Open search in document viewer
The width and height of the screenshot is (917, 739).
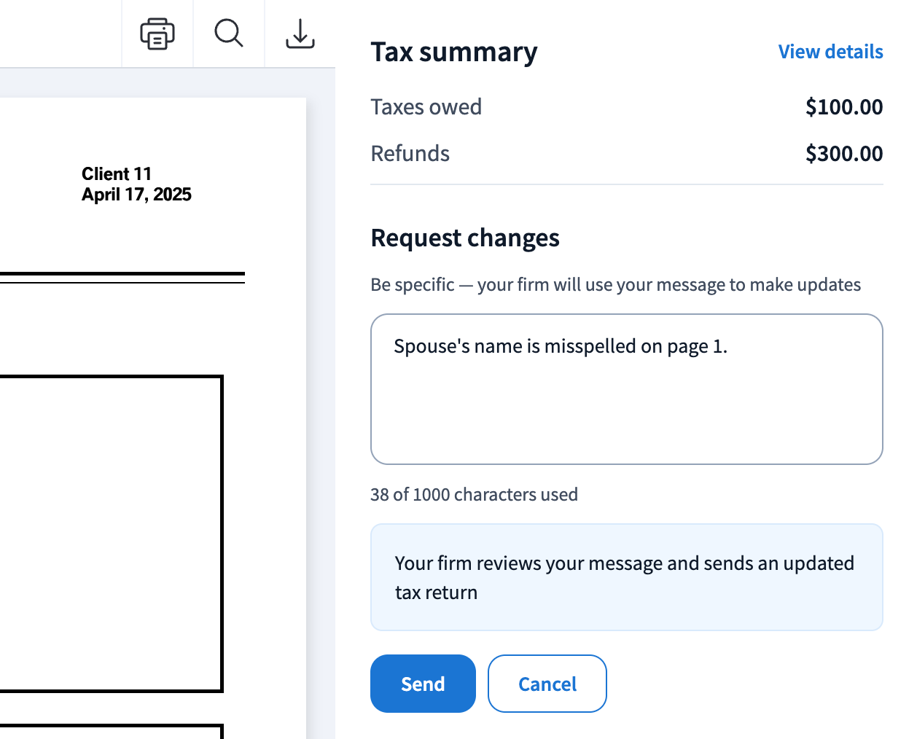229,34
